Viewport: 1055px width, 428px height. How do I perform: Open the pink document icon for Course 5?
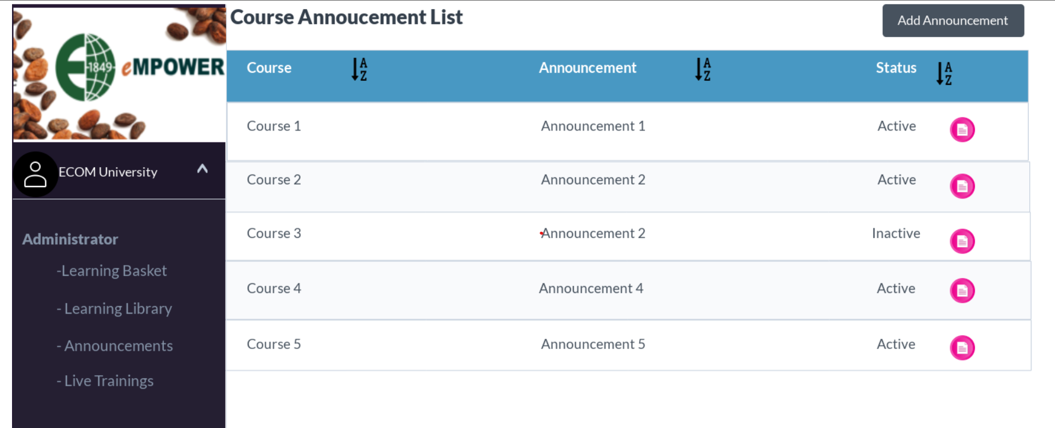coord(962,348)
